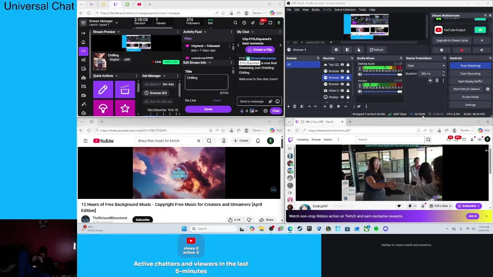Click the Twitch dashboard hamburger menu
The height and width of the screenshot is (277, 493).
[x=83, y=23]
